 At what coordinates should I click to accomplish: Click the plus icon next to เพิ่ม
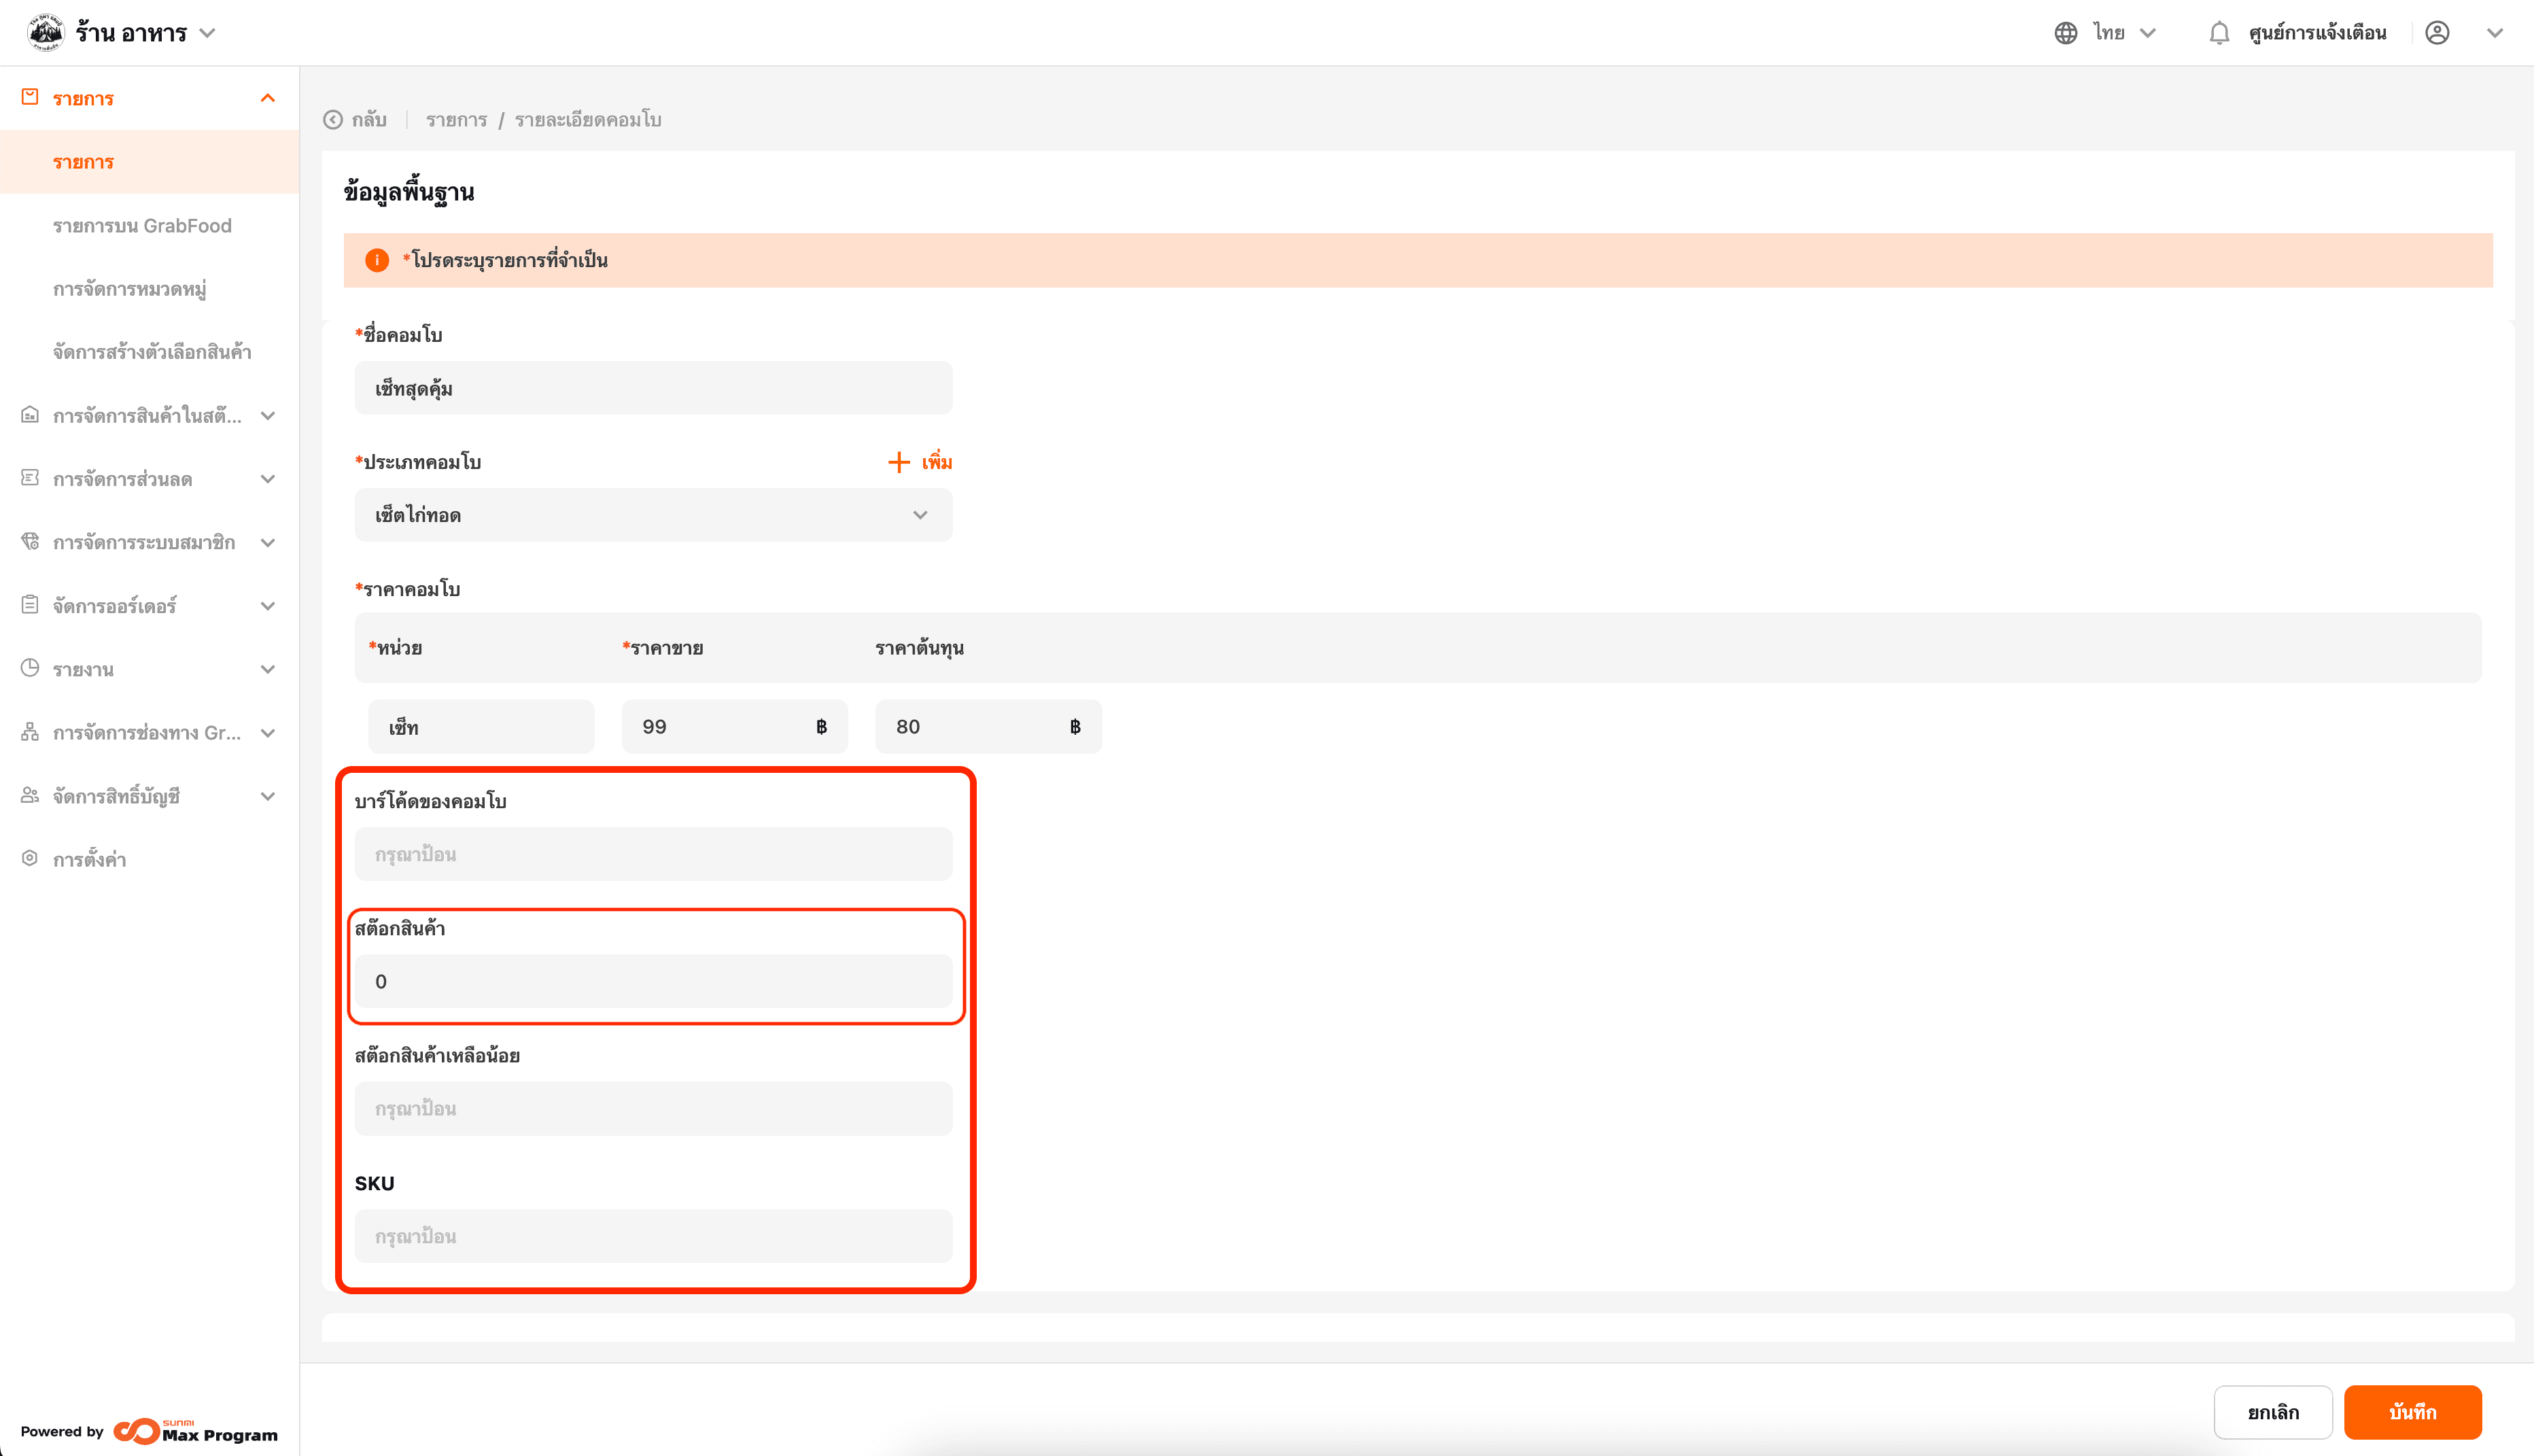[x=898, y=462]
